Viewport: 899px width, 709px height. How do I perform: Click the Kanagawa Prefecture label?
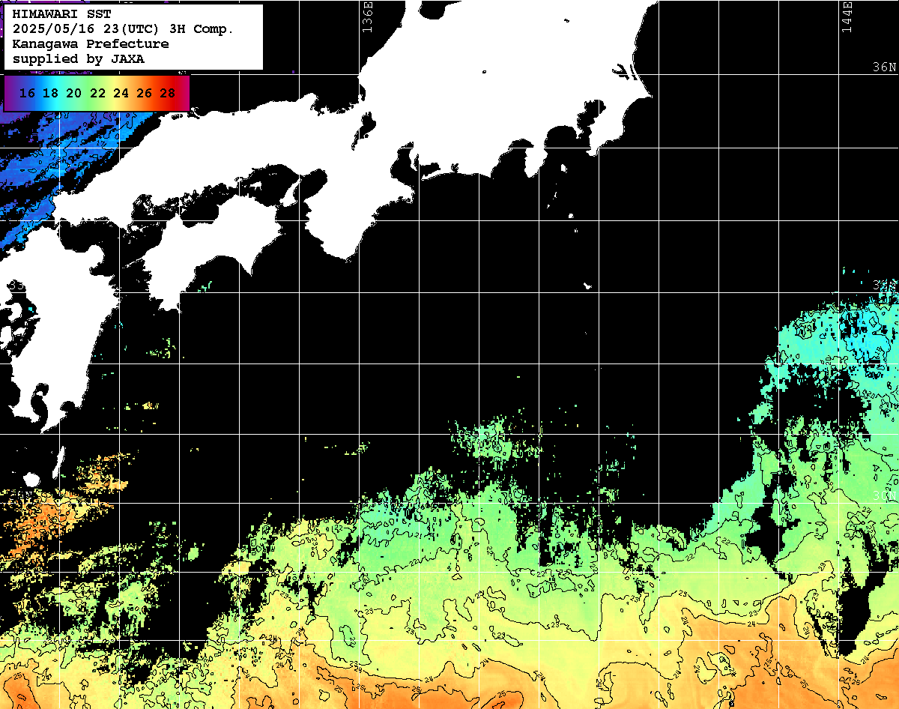(x=91, y=44)
